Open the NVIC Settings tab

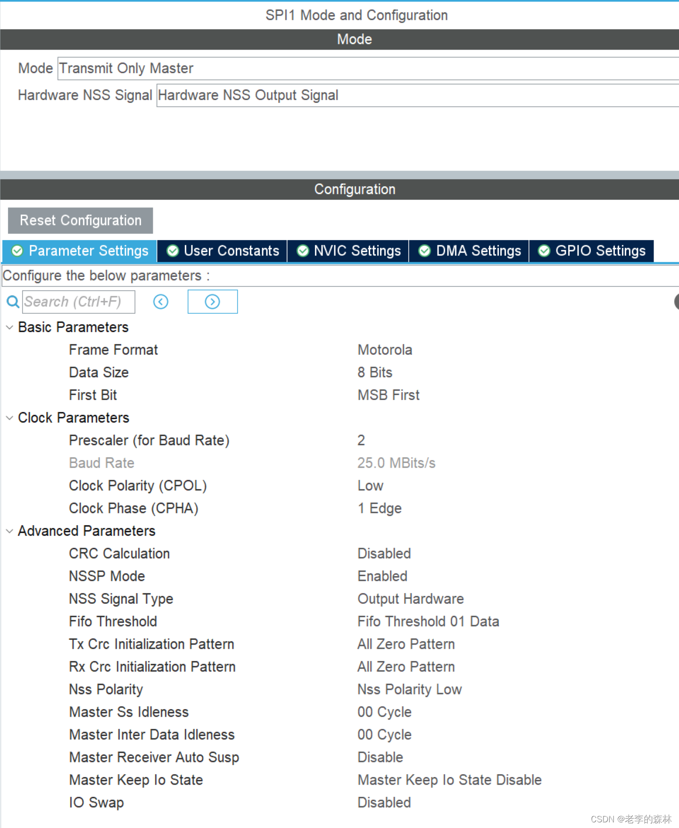pyautogui.click(x=348, y=251)
